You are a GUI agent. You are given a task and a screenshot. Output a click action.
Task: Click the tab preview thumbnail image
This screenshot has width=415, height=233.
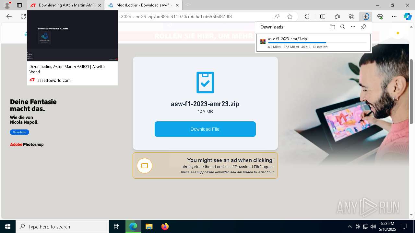click(x=72, y=36)
